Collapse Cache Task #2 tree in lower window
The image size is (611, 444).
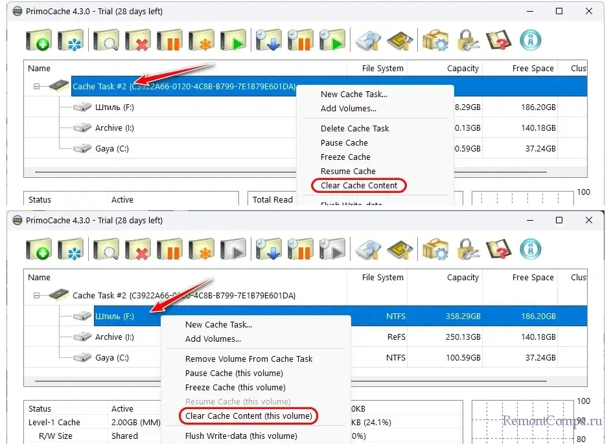(x=37, y=295)
